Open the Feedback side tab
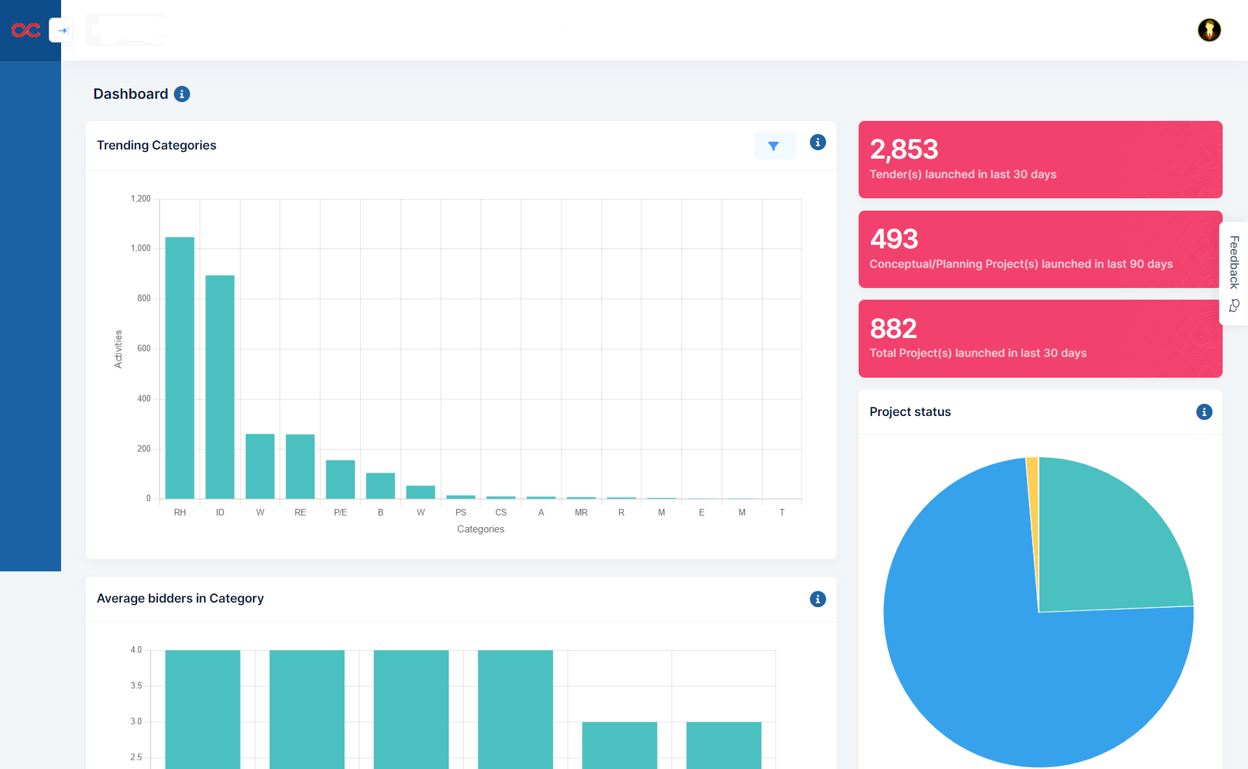Screen dimensions: 1248x769 [x=1234, y=274]
